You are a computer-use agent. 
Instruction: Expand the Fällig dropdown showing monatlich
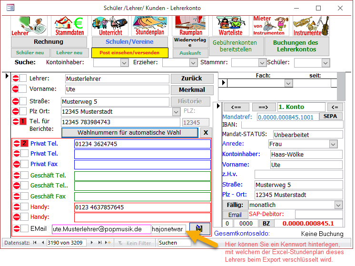click(x=338, y=205)
